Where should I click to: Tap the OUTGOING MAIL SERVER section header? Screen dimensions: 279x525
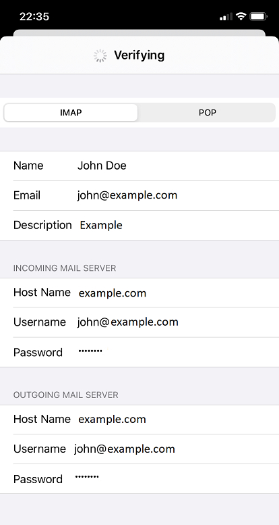point(66,395)
